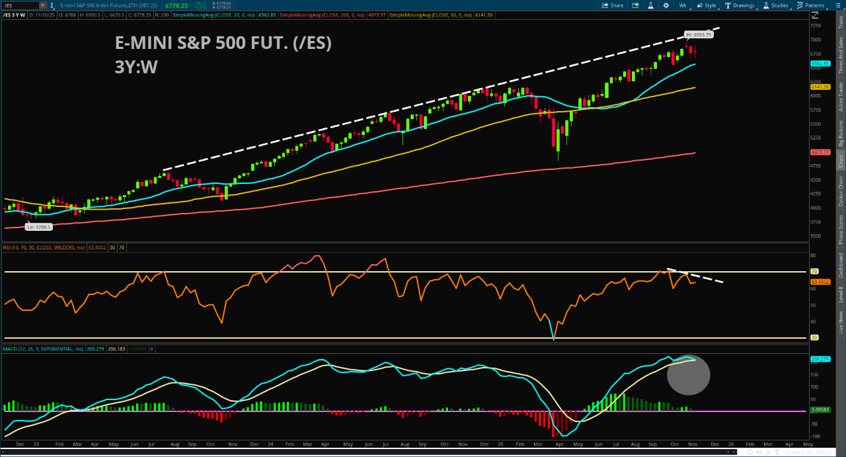846x457 pixels.
Task: Select the zoom-out magnifier icon near the timeline
Action: pos(742,452)
